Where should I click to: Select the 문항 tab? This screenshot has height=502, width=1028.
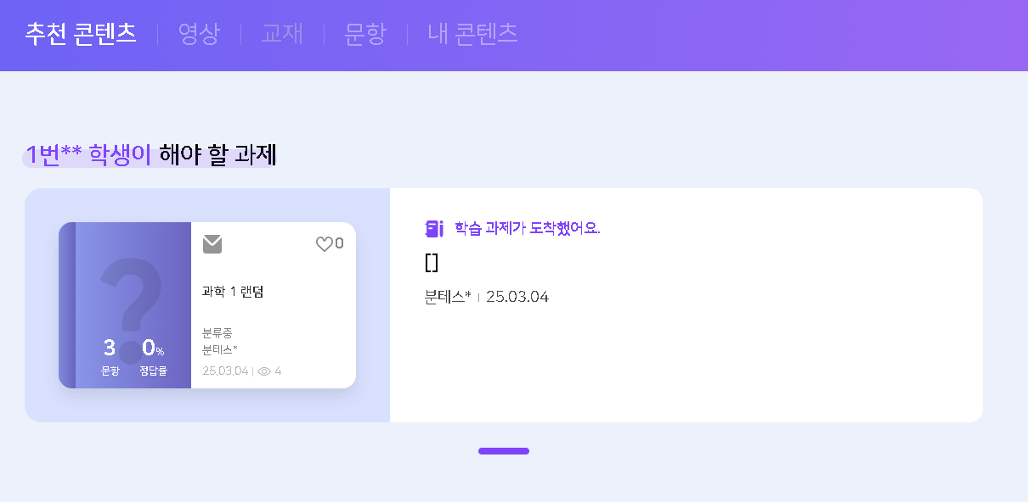coord(365,34)
